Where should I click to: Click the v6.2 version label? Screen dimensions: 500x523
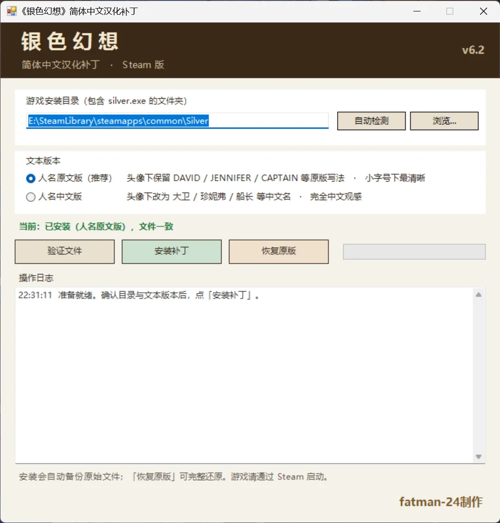click(x=473, y=50)
